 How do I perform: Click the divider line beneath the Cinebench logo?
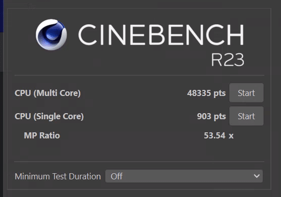[139, 75]
